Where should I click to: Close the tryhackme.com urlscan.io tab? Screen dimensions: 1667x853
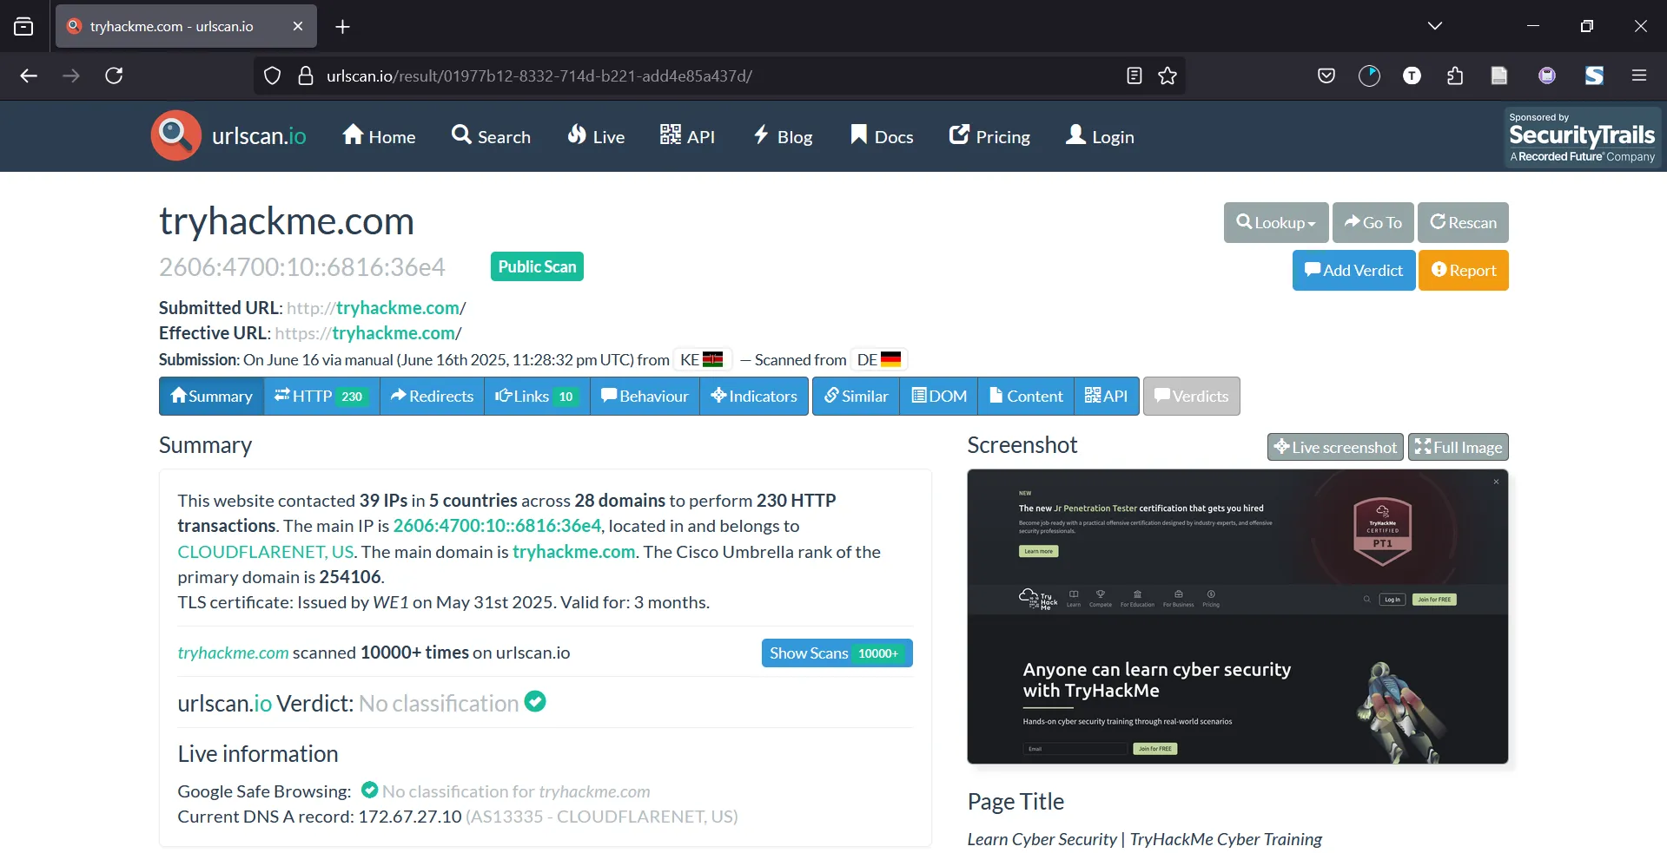298,26
